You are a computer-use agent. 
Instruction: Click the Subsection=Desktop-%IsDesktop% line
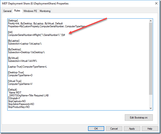pos(26,52)
